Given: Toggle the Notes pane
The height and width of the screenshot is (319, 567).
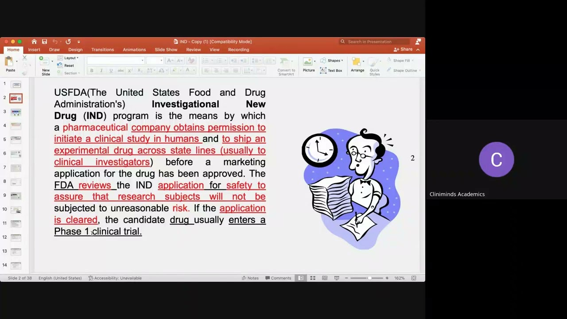Looking at the screenshot, I should 250,278.
